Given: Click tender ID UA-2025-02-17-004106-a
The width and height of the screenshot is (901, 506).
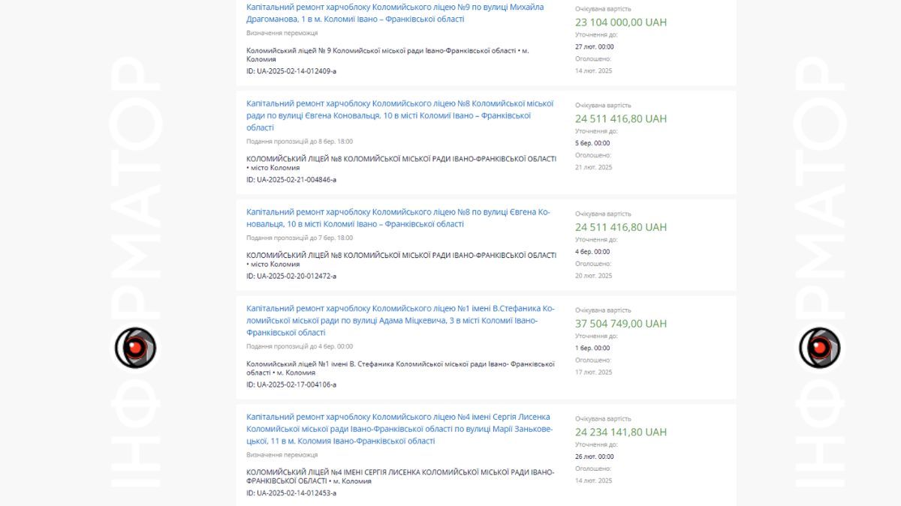Looking at the screenshot, I should tap(291, 385).
